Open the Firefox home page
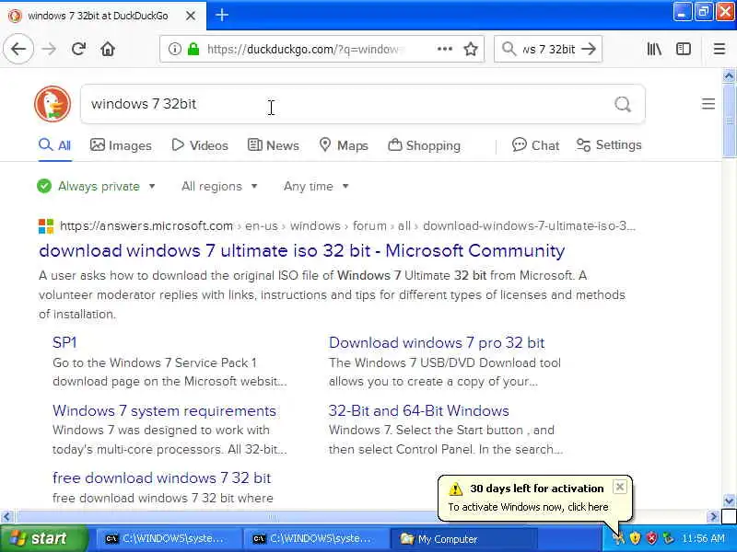The image size is (737, 552). coord(108,49)
